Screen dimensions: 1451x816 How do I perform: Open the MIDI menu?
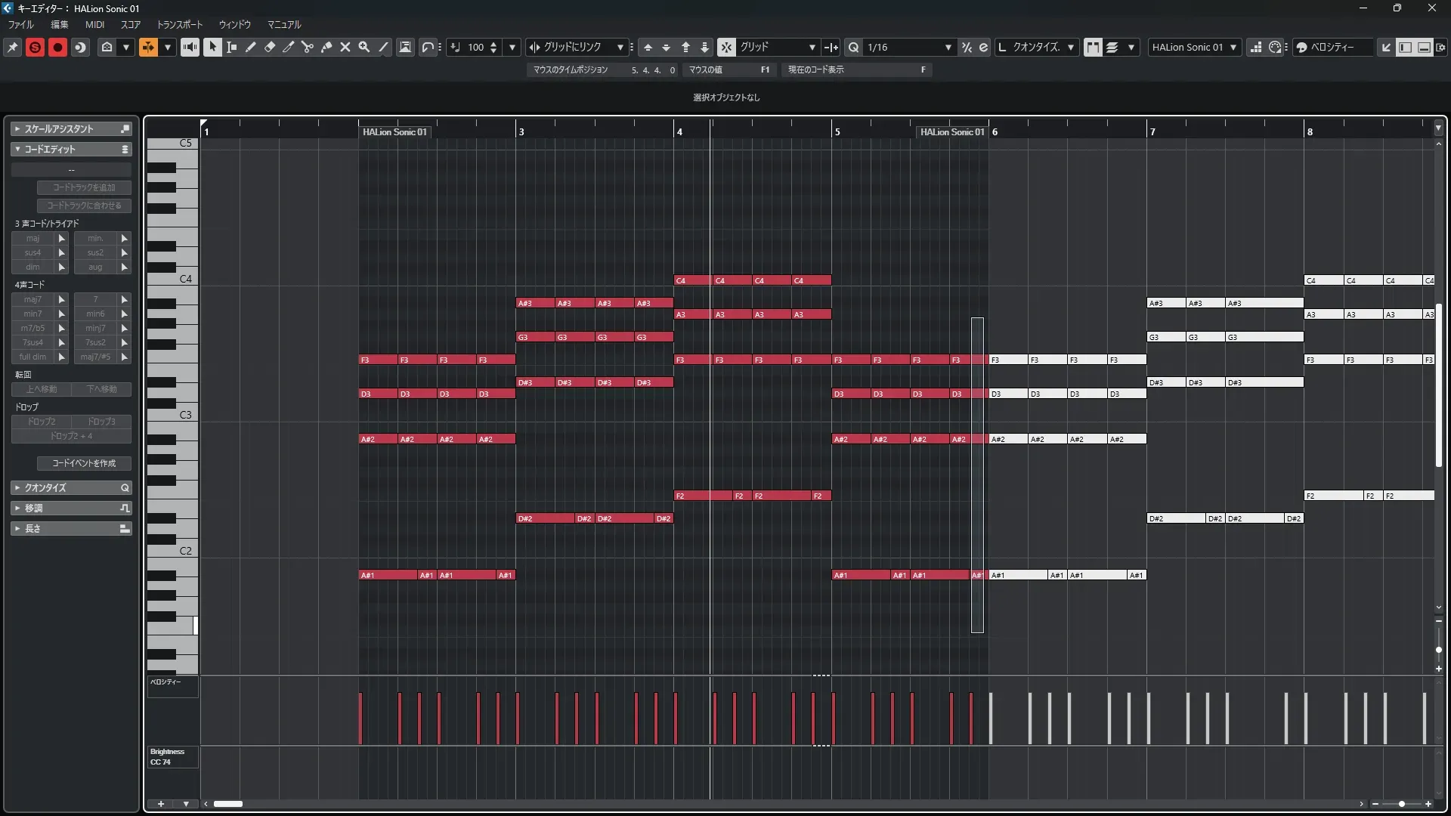94,24
